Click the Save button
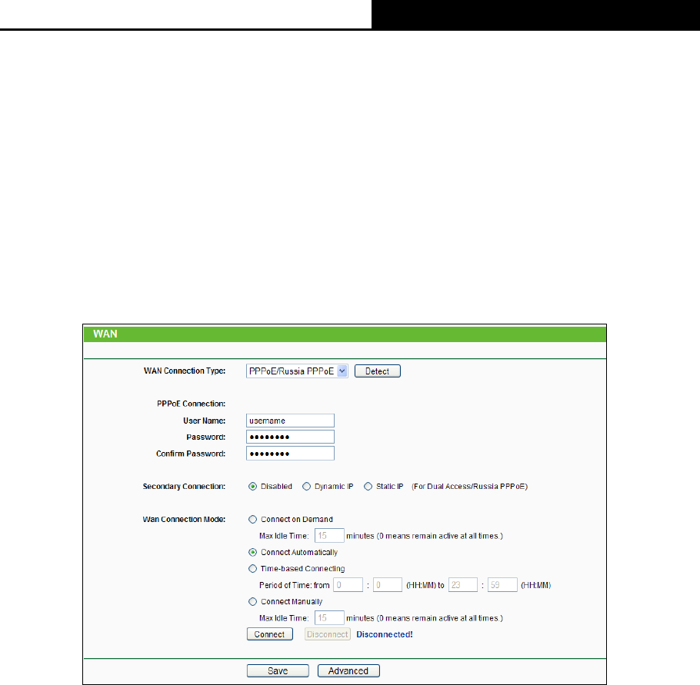Screen dimensions: 700x685 [278, 670]
